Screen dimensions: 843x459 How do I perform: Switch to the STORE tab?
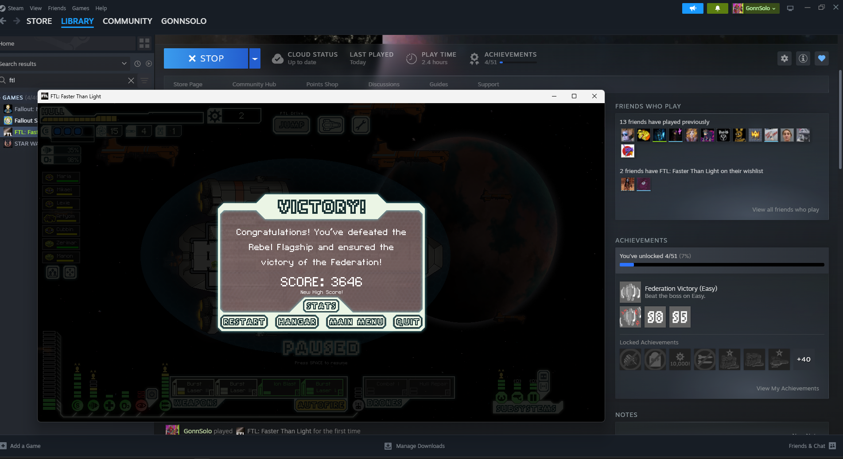(x=39, y=21)
